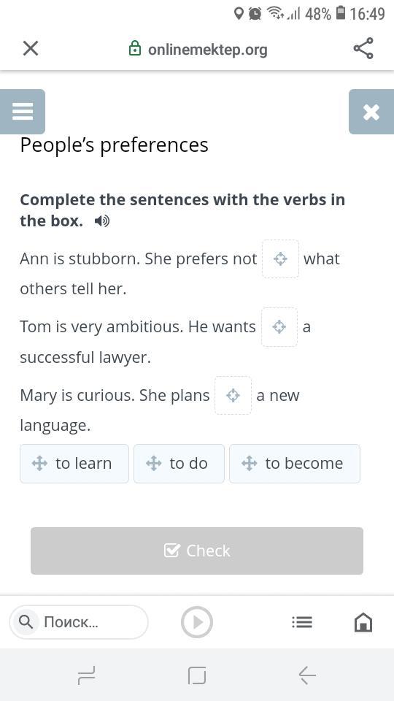Image resolution: width=394 pixels, height=701 pixels.
Task: Go to home via the house icon
Action: point(363,622)
